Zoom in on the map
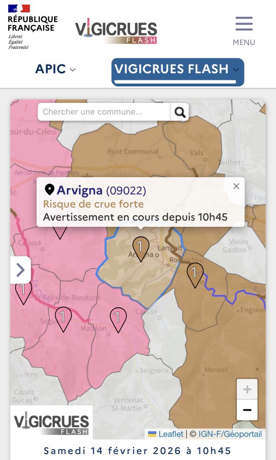The height and width of the screenshot is (460, 276). coord(247,390)
